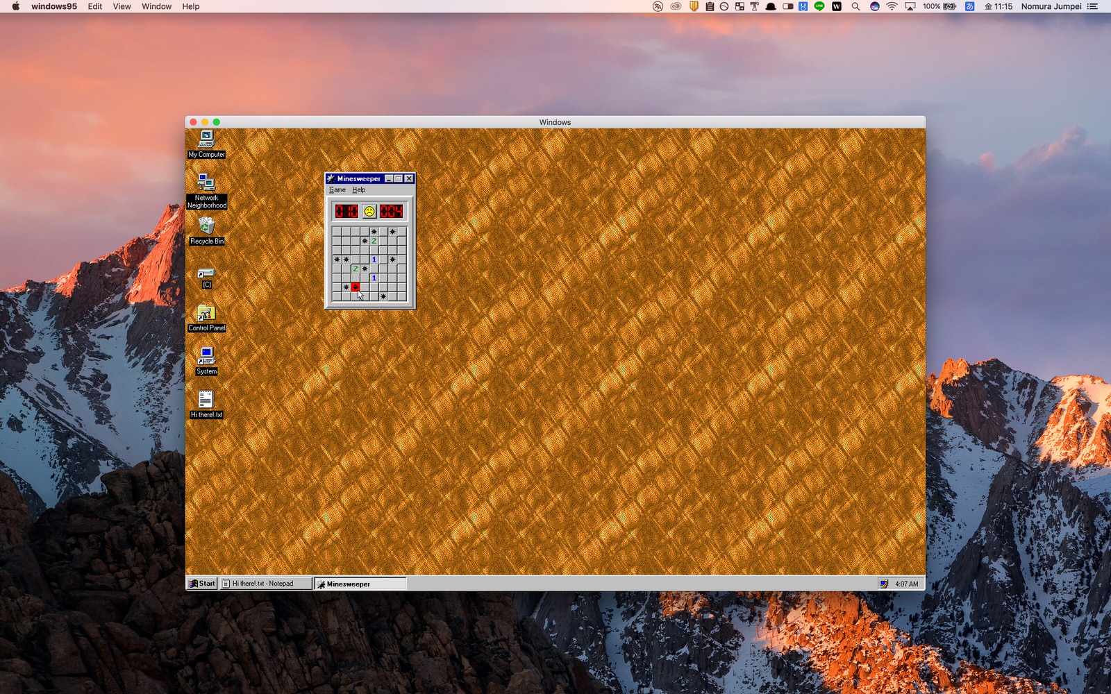This screenshot has width=1111, height=694.
Task: Open Spotlight search magnifier icon
Action: (855, 6)
